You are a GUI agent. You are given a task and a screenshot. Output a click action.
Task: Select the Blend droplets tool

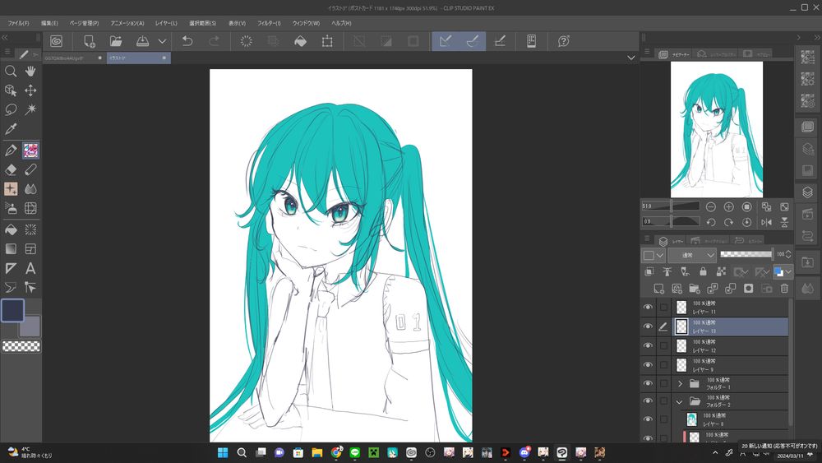30,189
